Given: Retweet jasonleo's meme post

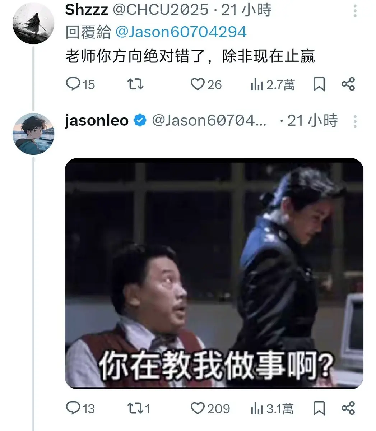Looking at the screenshot, I should [139, 408].
